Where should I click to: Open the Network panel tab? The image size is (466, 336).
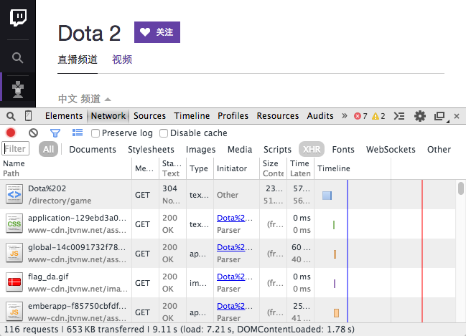tap(108, 116)
